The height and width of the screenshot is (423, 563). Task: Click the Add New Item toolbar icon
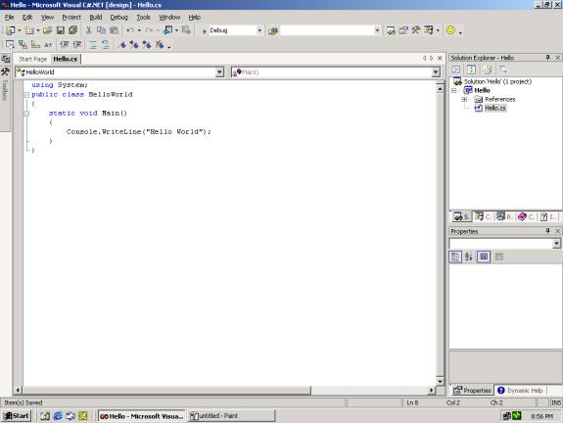tap(29, 30)
